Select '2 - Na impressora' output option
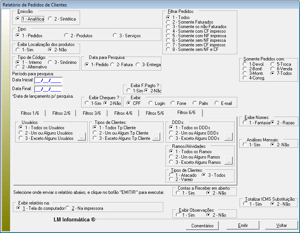The width and height of the screenshot is (300, 233). tap(68, 208)
